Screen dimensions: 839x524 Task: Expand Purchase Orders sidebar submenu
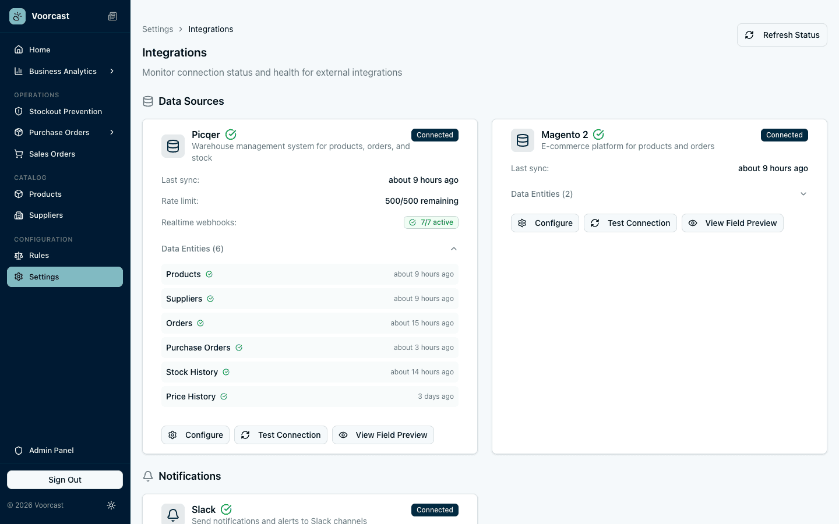(x=112, y=132)
